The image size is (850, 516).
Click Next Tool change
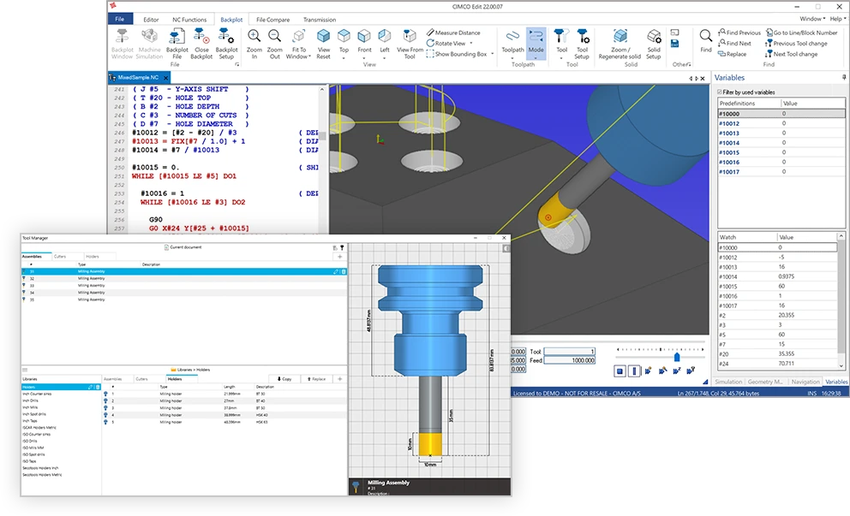click(x=792, y=54)
